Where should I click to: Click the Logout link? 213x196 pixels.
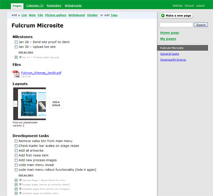tap(200, 5)
